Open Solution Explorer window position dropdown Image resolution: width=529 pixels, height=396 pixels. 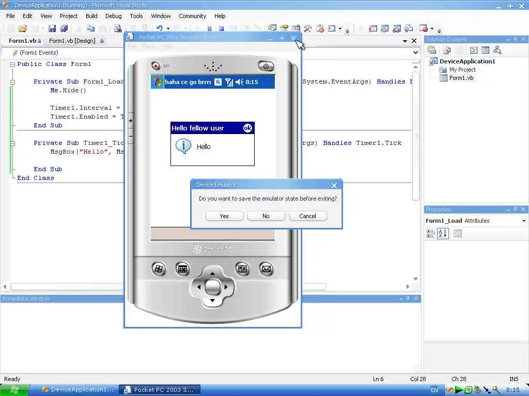coord(508,39)
